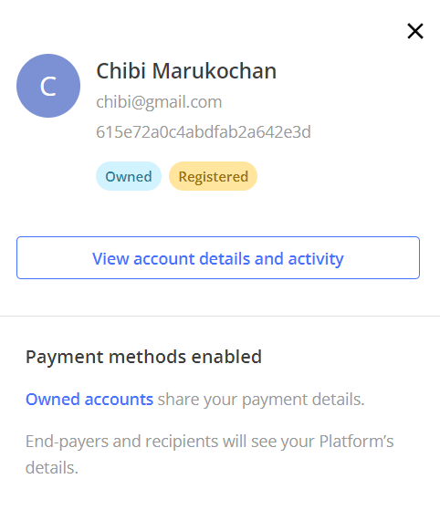Click the final word 'details.' in the paragraph

point(52,468)
